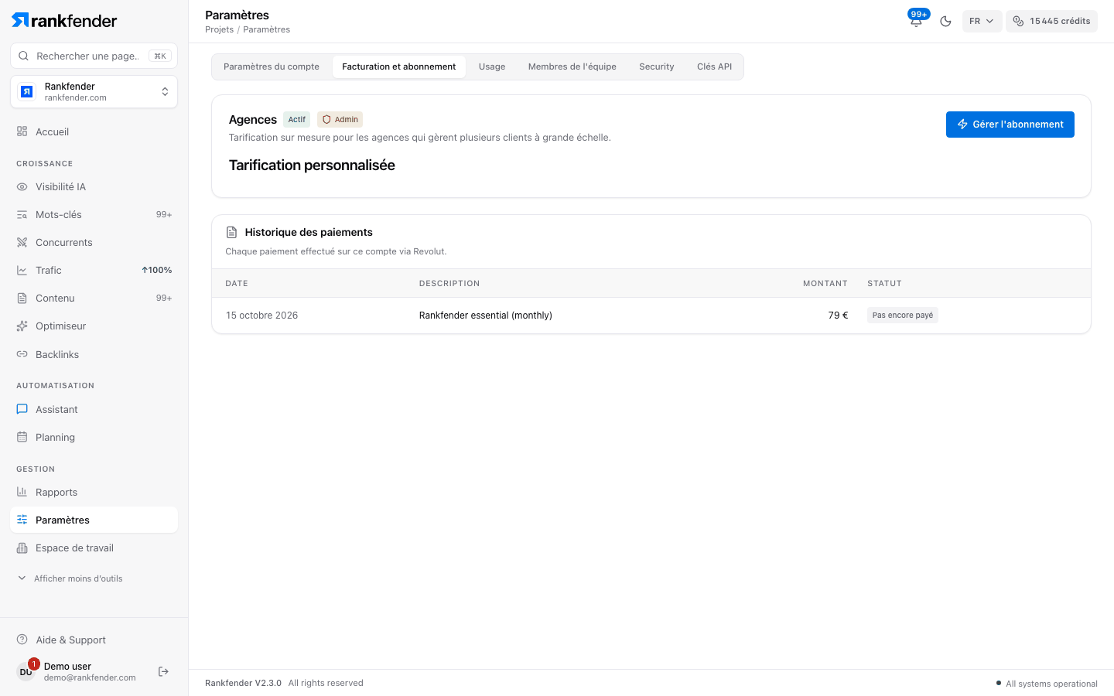
Task: Click the Planning calendar icon
Action: [x=22, y=437]
